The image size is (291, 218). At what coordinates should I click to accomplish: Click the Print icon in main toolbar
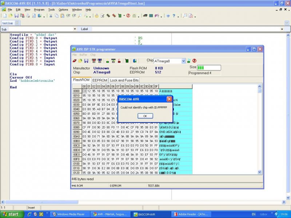tap(28, 16)
